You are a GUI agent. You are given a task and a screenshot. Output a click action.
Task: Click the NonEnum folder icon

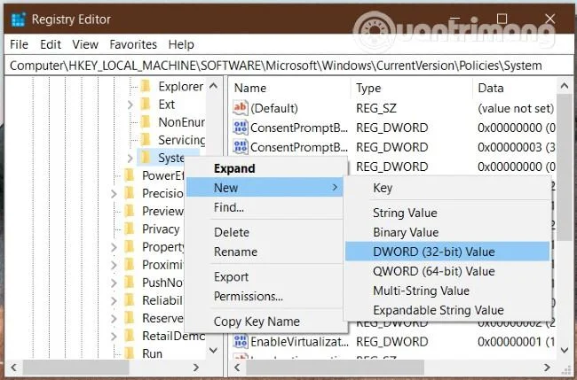click(146, 122)
